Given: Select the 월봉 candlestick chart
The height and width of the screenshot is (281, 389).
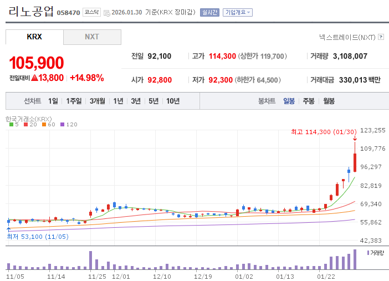Looking at the screenshot, I should pos(329,101).
